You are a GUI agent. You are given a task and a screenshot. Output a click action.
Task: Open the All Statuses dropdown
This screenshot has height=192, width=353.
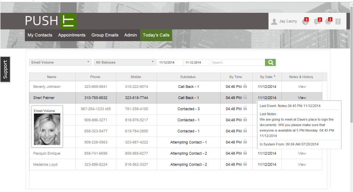[x=125, y=62]
